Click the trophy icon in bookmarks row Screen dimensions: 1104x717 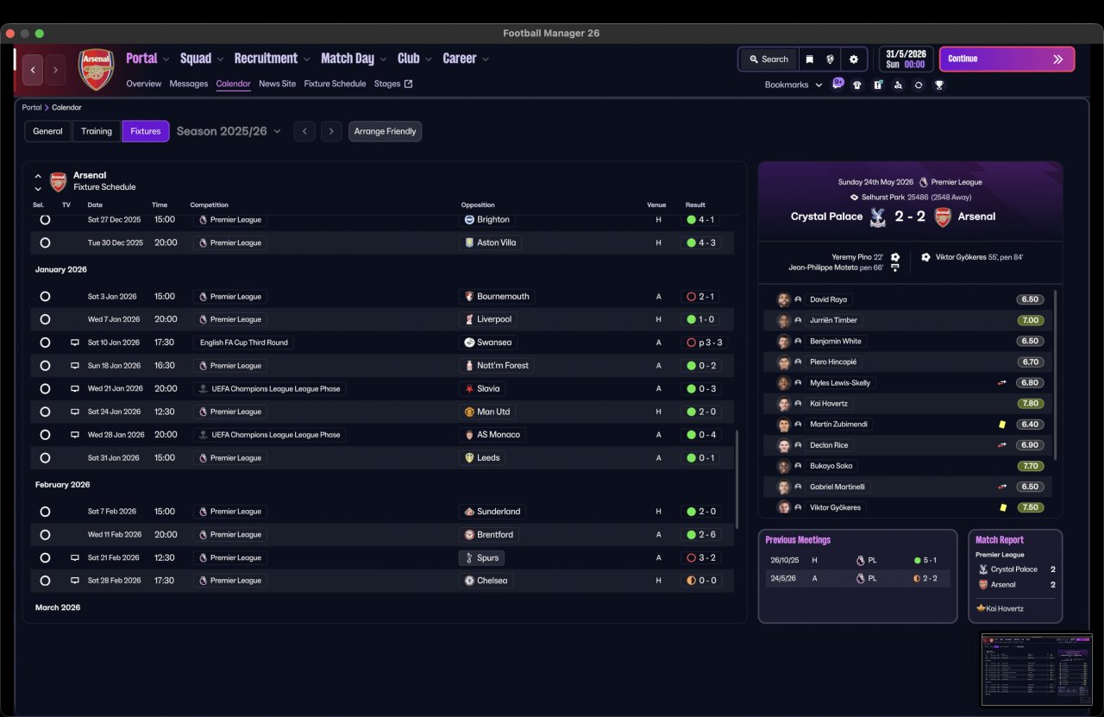(939, 85)
